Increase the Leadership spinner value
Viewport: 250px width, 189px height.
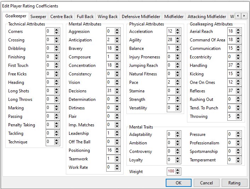click(x=117, y=132)
